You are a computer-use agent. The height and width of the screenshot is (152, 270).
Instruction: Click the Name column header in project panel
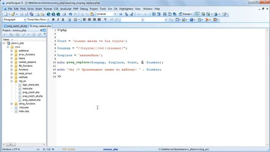tap(24, 39)
